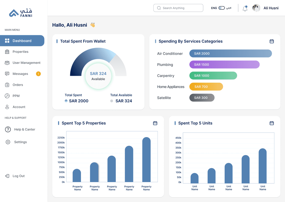Click the Settings gear icon
This screenshot has width=285, height=202.
(8, 142)
